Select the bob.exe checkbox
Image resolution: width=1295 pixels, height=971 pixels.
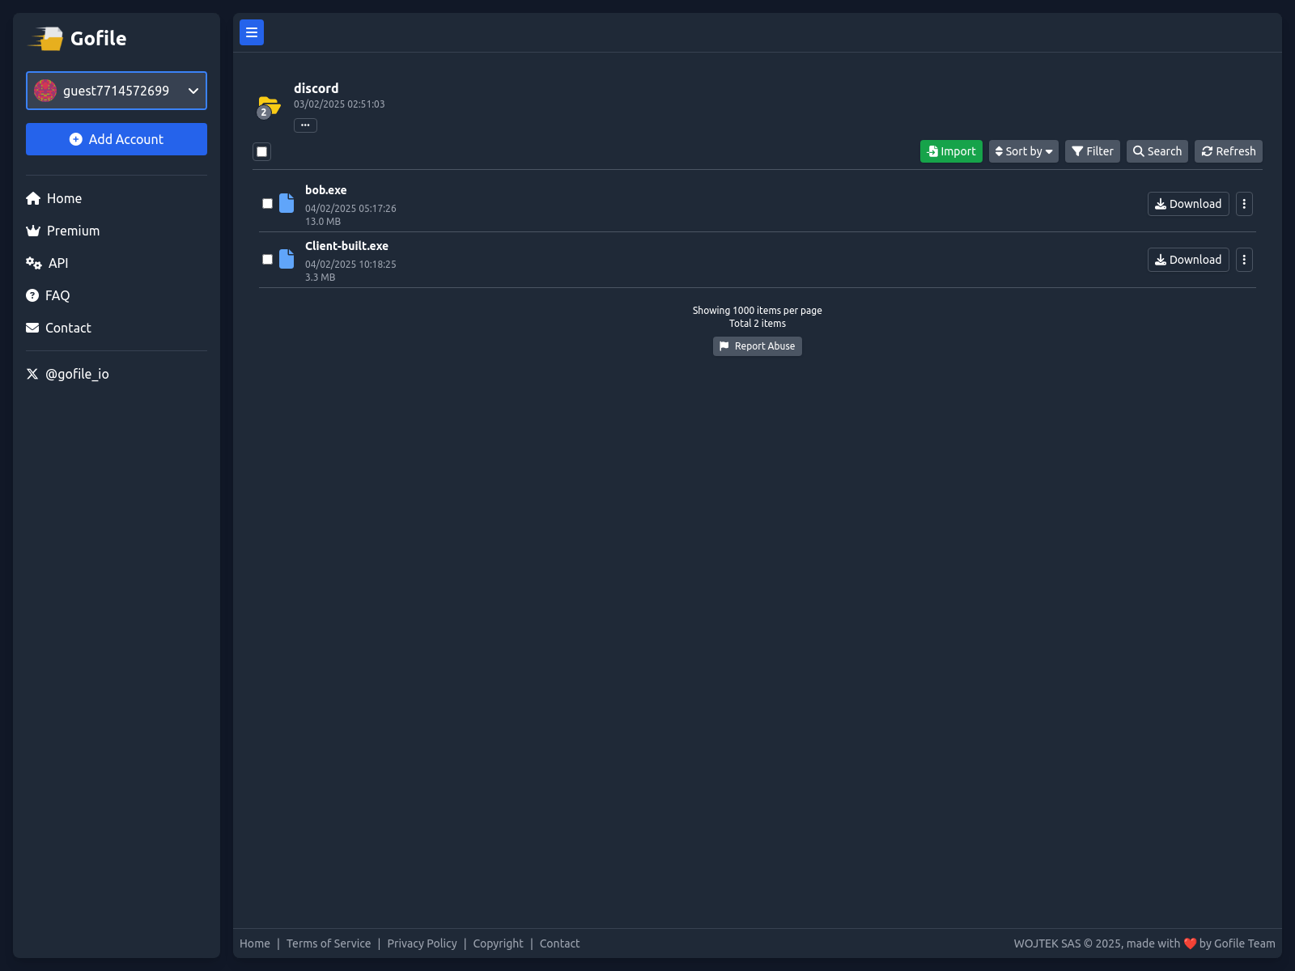[267, 204]
